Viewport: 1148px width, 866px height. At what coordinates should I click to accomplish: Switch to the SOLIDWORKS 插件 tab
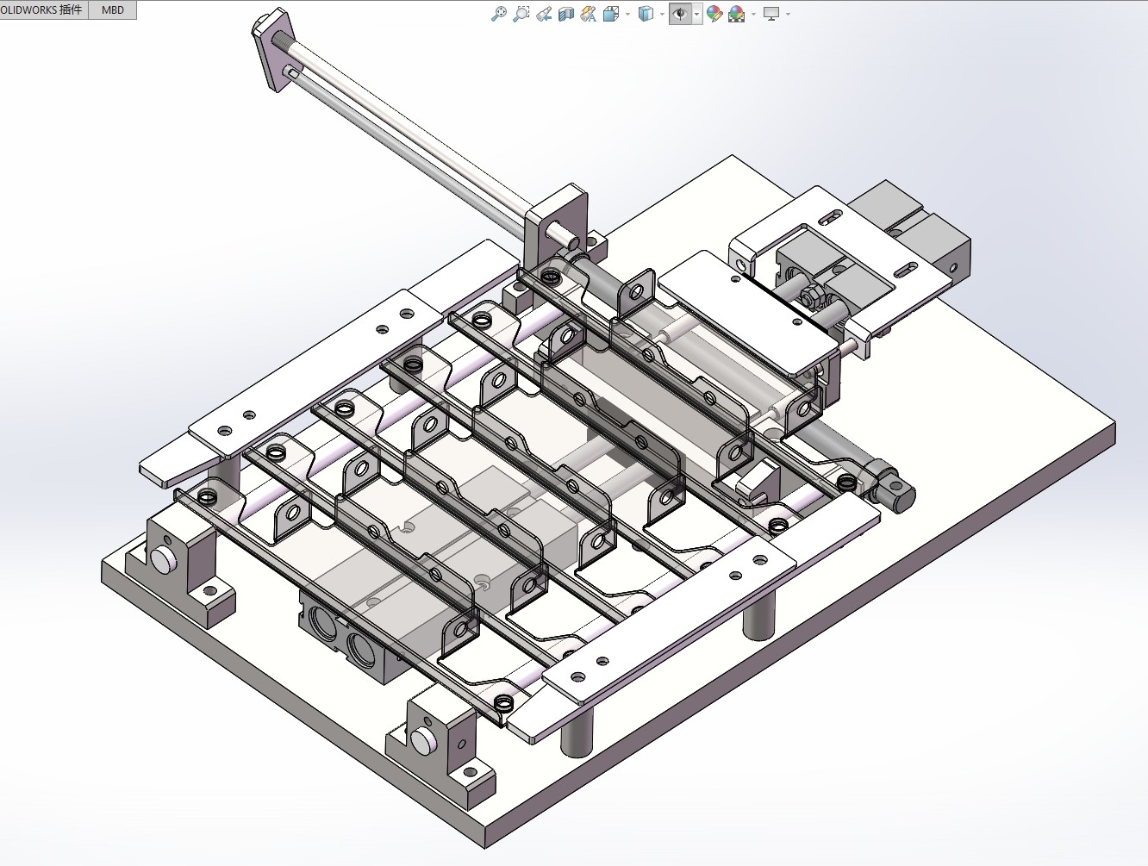coord(43,10)
